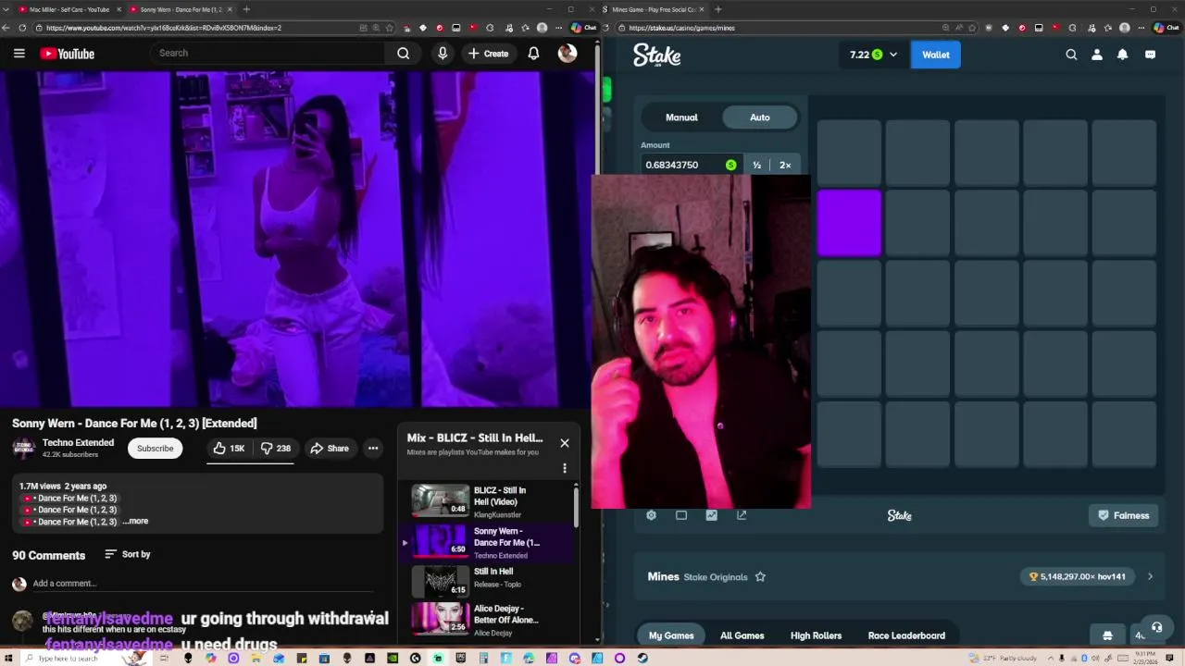Open the Stake user profile icon
The image size is (1185, 666).
1097,55
